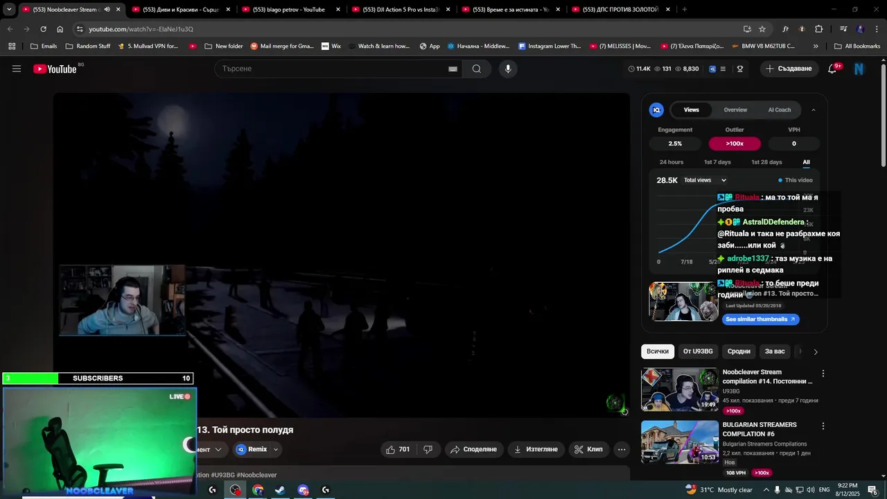Open the AI Coach tab
Viewport: 887px width, 499px height.
(780, 110)
